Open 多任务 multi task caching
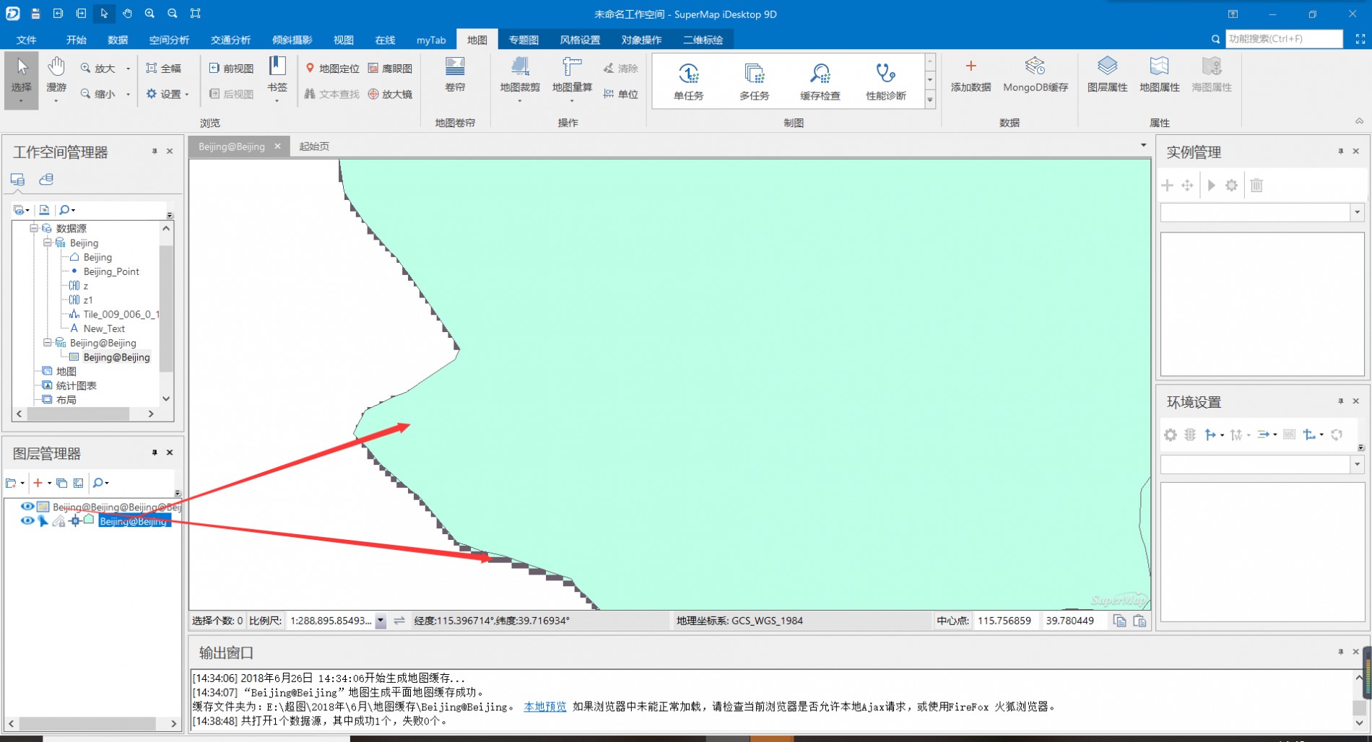 coord(754,81)
